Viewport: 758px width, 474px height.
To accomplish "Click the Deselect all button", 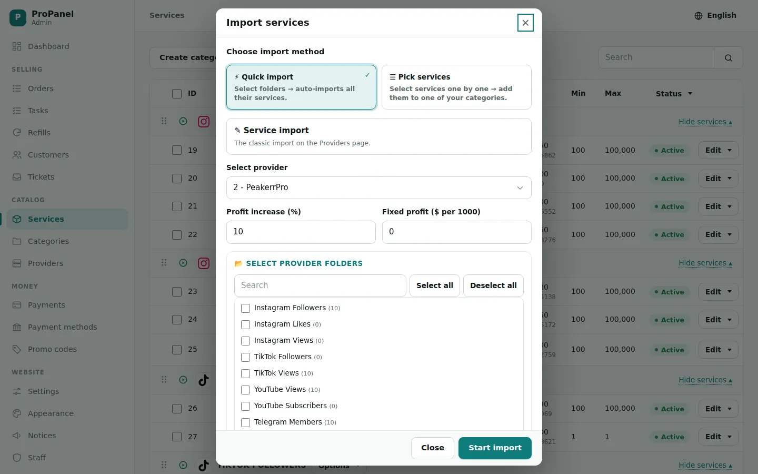I will point(493,285).
